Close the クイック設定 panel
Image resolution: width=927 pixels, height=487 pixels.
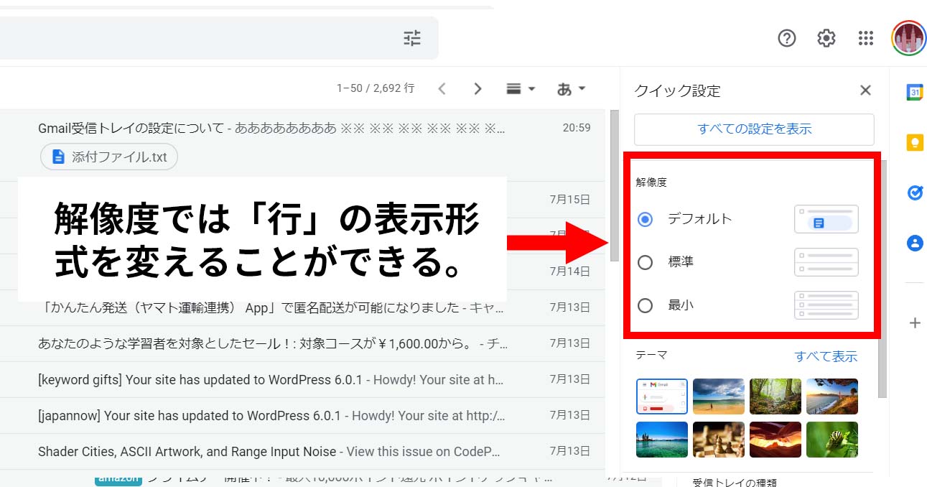click(865, 91)
